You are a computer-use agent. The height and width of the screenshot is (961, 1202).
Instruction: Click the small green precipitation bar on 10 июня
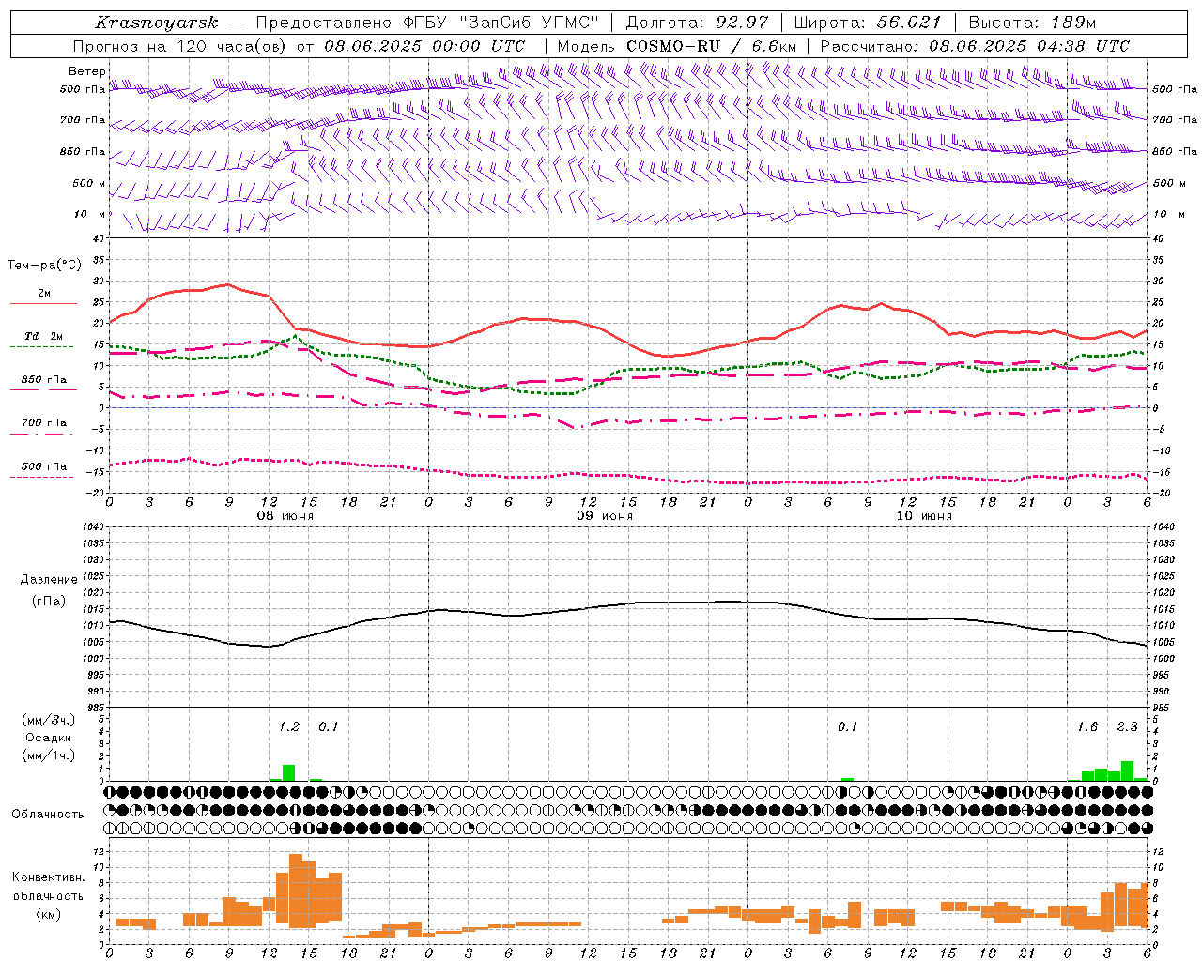pyautogui.click(x=847, y=779)
